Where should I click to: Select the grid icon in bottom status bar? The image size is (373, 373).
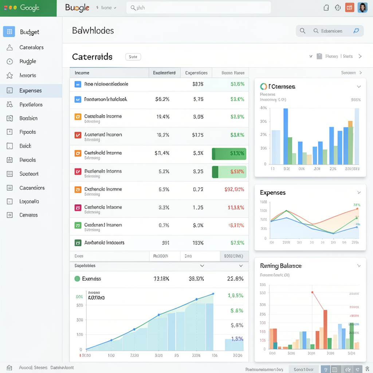pyautogui.click(x=335, y=369)
